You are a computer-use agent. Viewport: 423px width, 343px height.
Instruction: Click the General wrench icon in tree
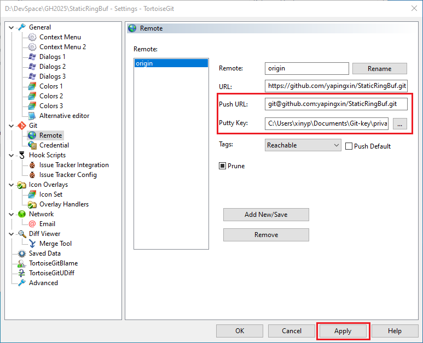tap(22, 27)
